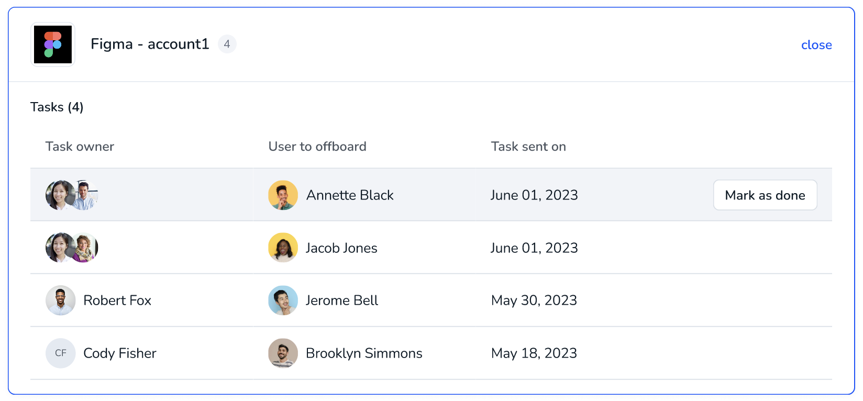
Task: Click Robert Fox's avatar
Action: click(60, 300)
